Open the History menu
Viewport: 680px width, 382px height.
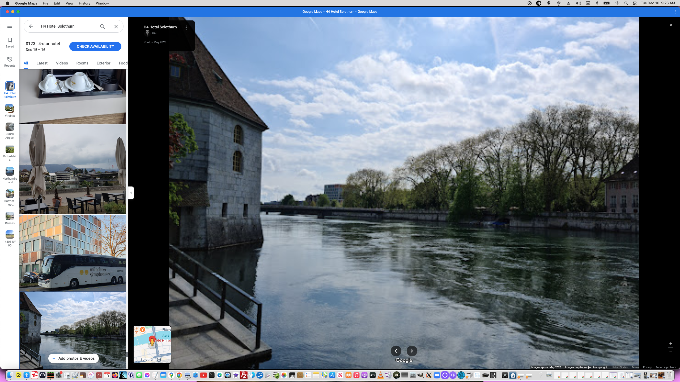[x=84, y=3]
